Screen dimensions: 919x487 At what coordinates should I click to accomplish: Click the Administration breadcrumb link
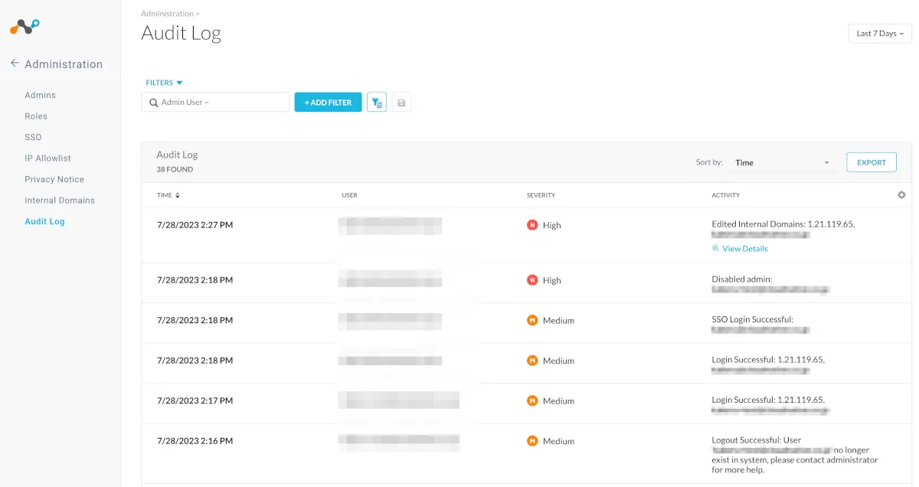[167, 14]
